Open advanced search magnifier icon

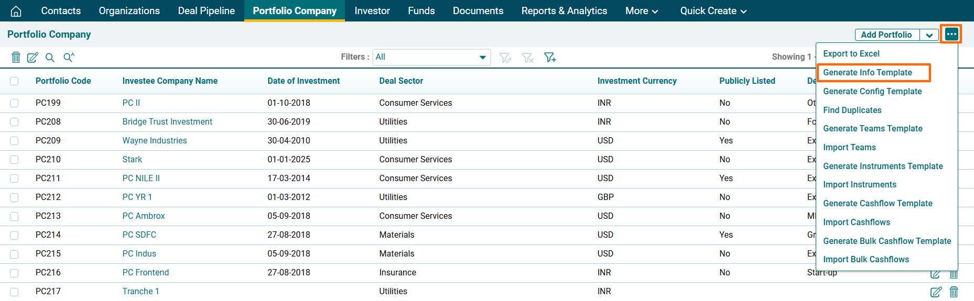[x=69, y=58]
